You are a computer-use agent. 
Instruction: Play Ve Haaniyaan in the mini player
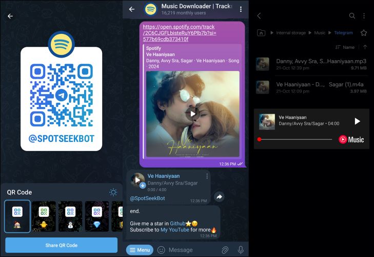(x=357, y=121)
